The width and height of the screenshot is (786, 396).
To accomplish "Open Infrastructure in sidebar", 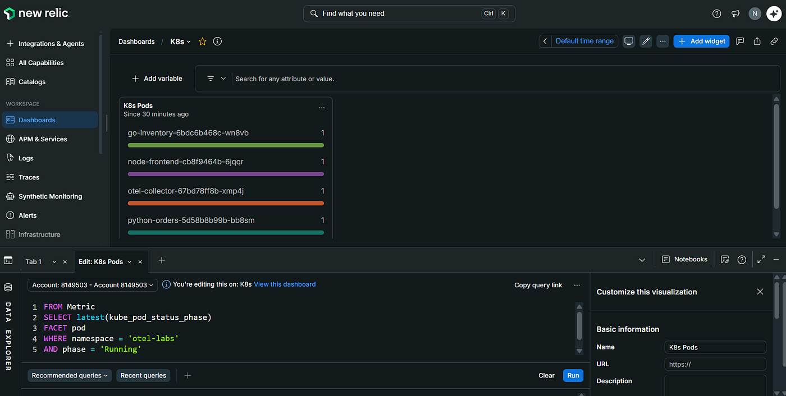I will (x=51, y=234).
